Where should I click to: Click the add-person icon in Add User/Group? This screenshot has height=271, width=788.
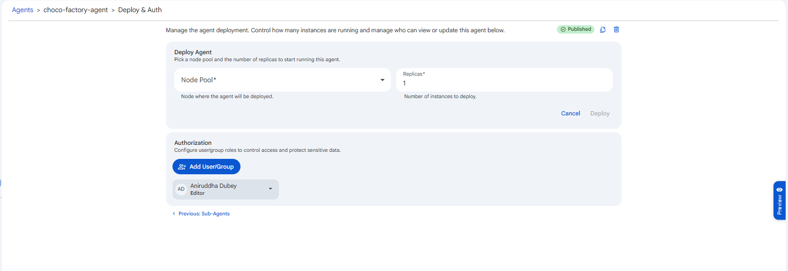182,167
